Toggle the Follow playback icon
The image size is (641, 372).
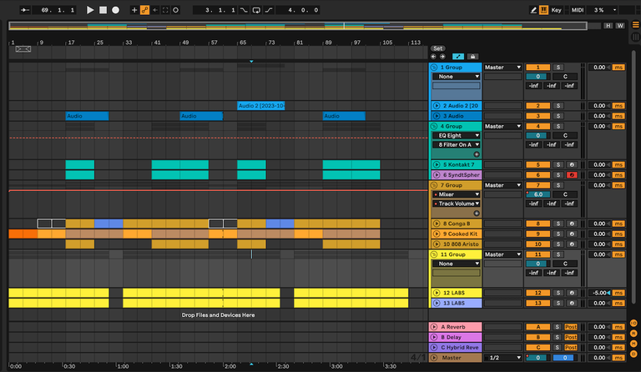click(25, 10)
